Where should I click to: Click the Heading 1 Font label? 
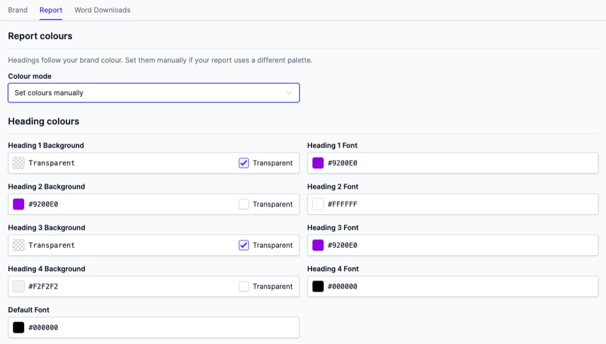click(x=332, y=145)
